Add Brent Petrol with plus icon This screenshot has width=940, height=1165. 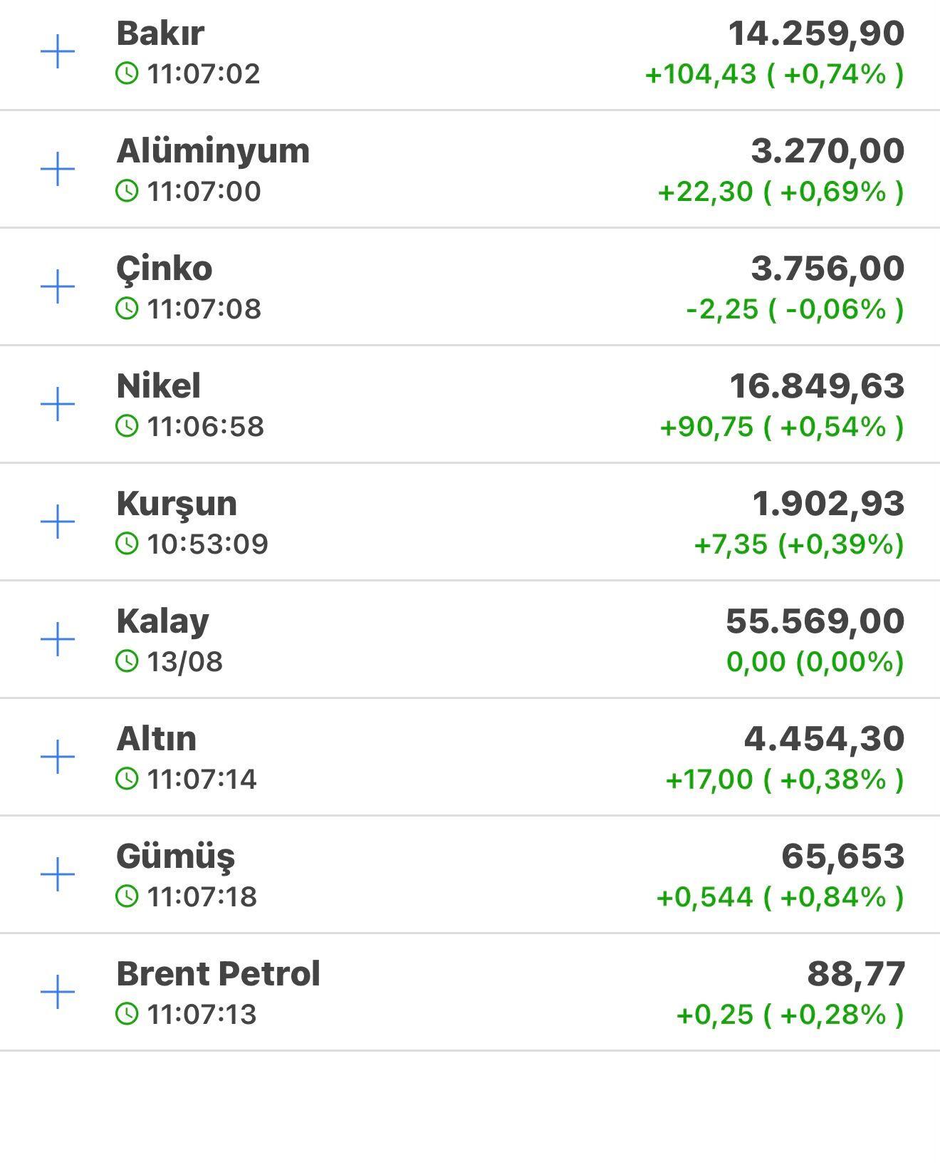58,992
